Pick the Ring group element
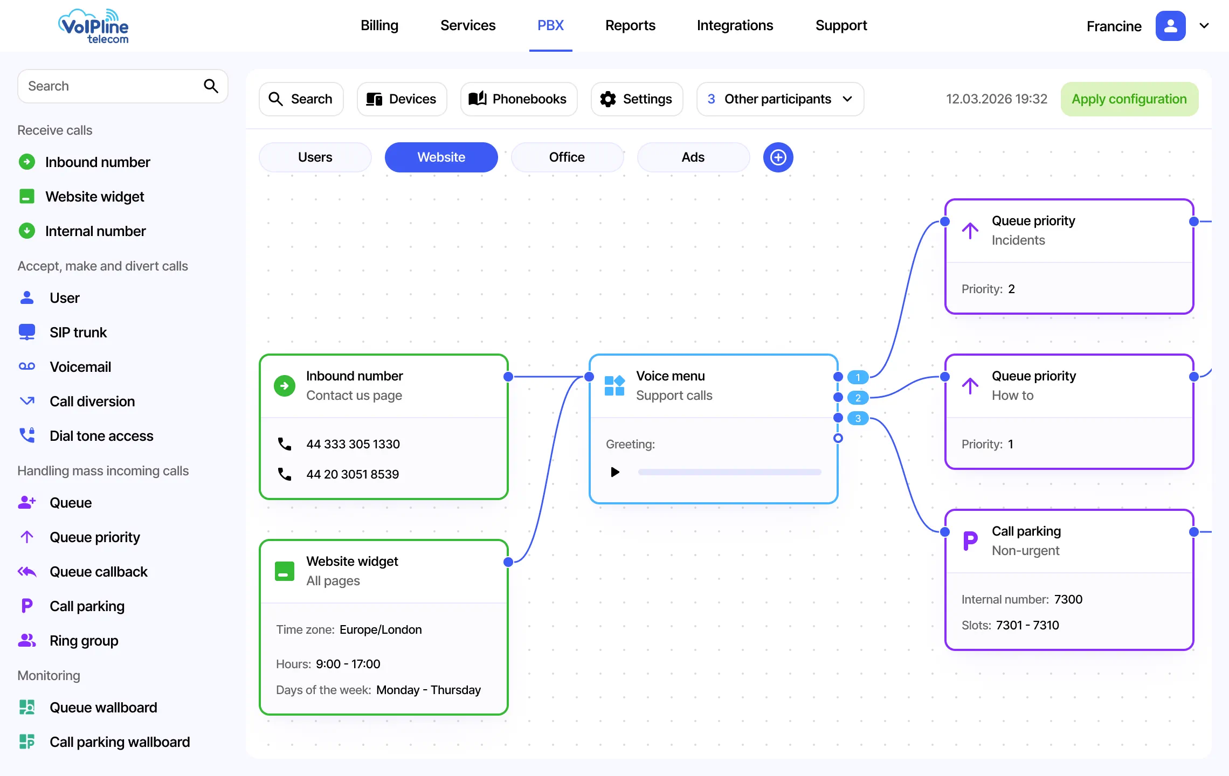 (x=68, y=641)
